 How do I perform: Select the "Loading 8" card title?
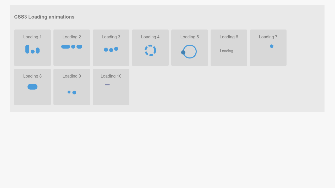coord(32,76)
